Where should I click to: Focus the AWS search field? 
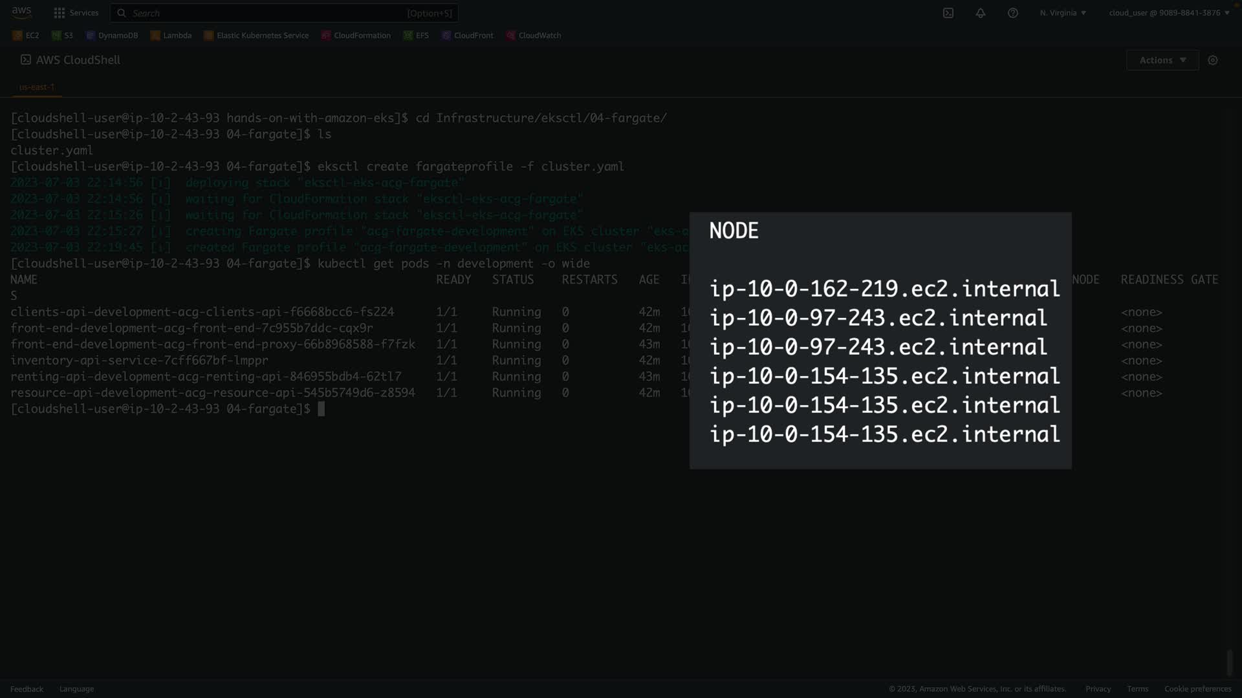point(285,13)
